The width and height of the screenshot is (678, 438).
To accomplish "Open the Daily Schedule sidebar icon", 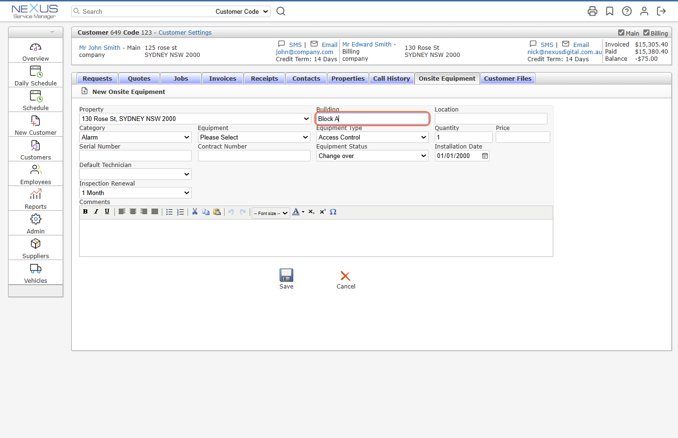I will pos(36,72).
